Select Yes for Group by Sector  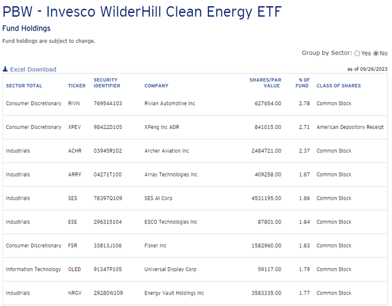pyautogui.click(x=357, y=53)
